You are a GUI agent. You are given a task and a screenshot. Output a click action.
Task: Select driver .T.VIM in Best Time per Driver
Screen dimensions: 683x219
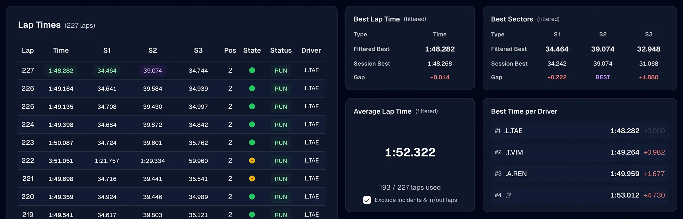click(580, 152)
